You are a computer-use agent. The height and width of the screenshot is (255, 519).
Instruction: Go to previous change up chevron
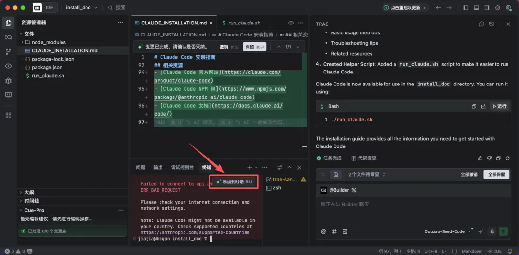pyautogui.click(x=279, y=47)
